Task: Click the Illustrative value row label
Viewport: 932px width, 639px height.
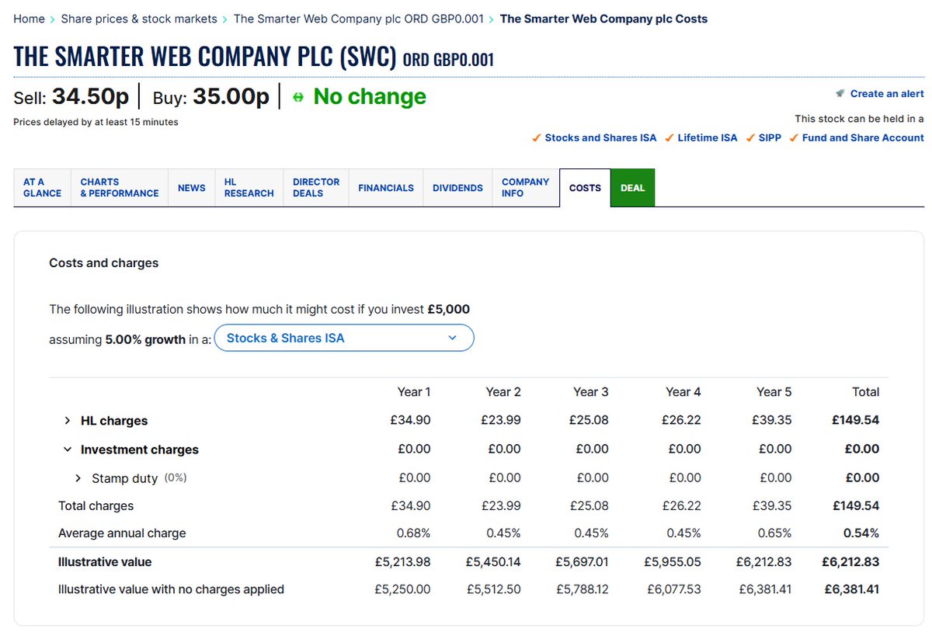Action: pos(105,562)
